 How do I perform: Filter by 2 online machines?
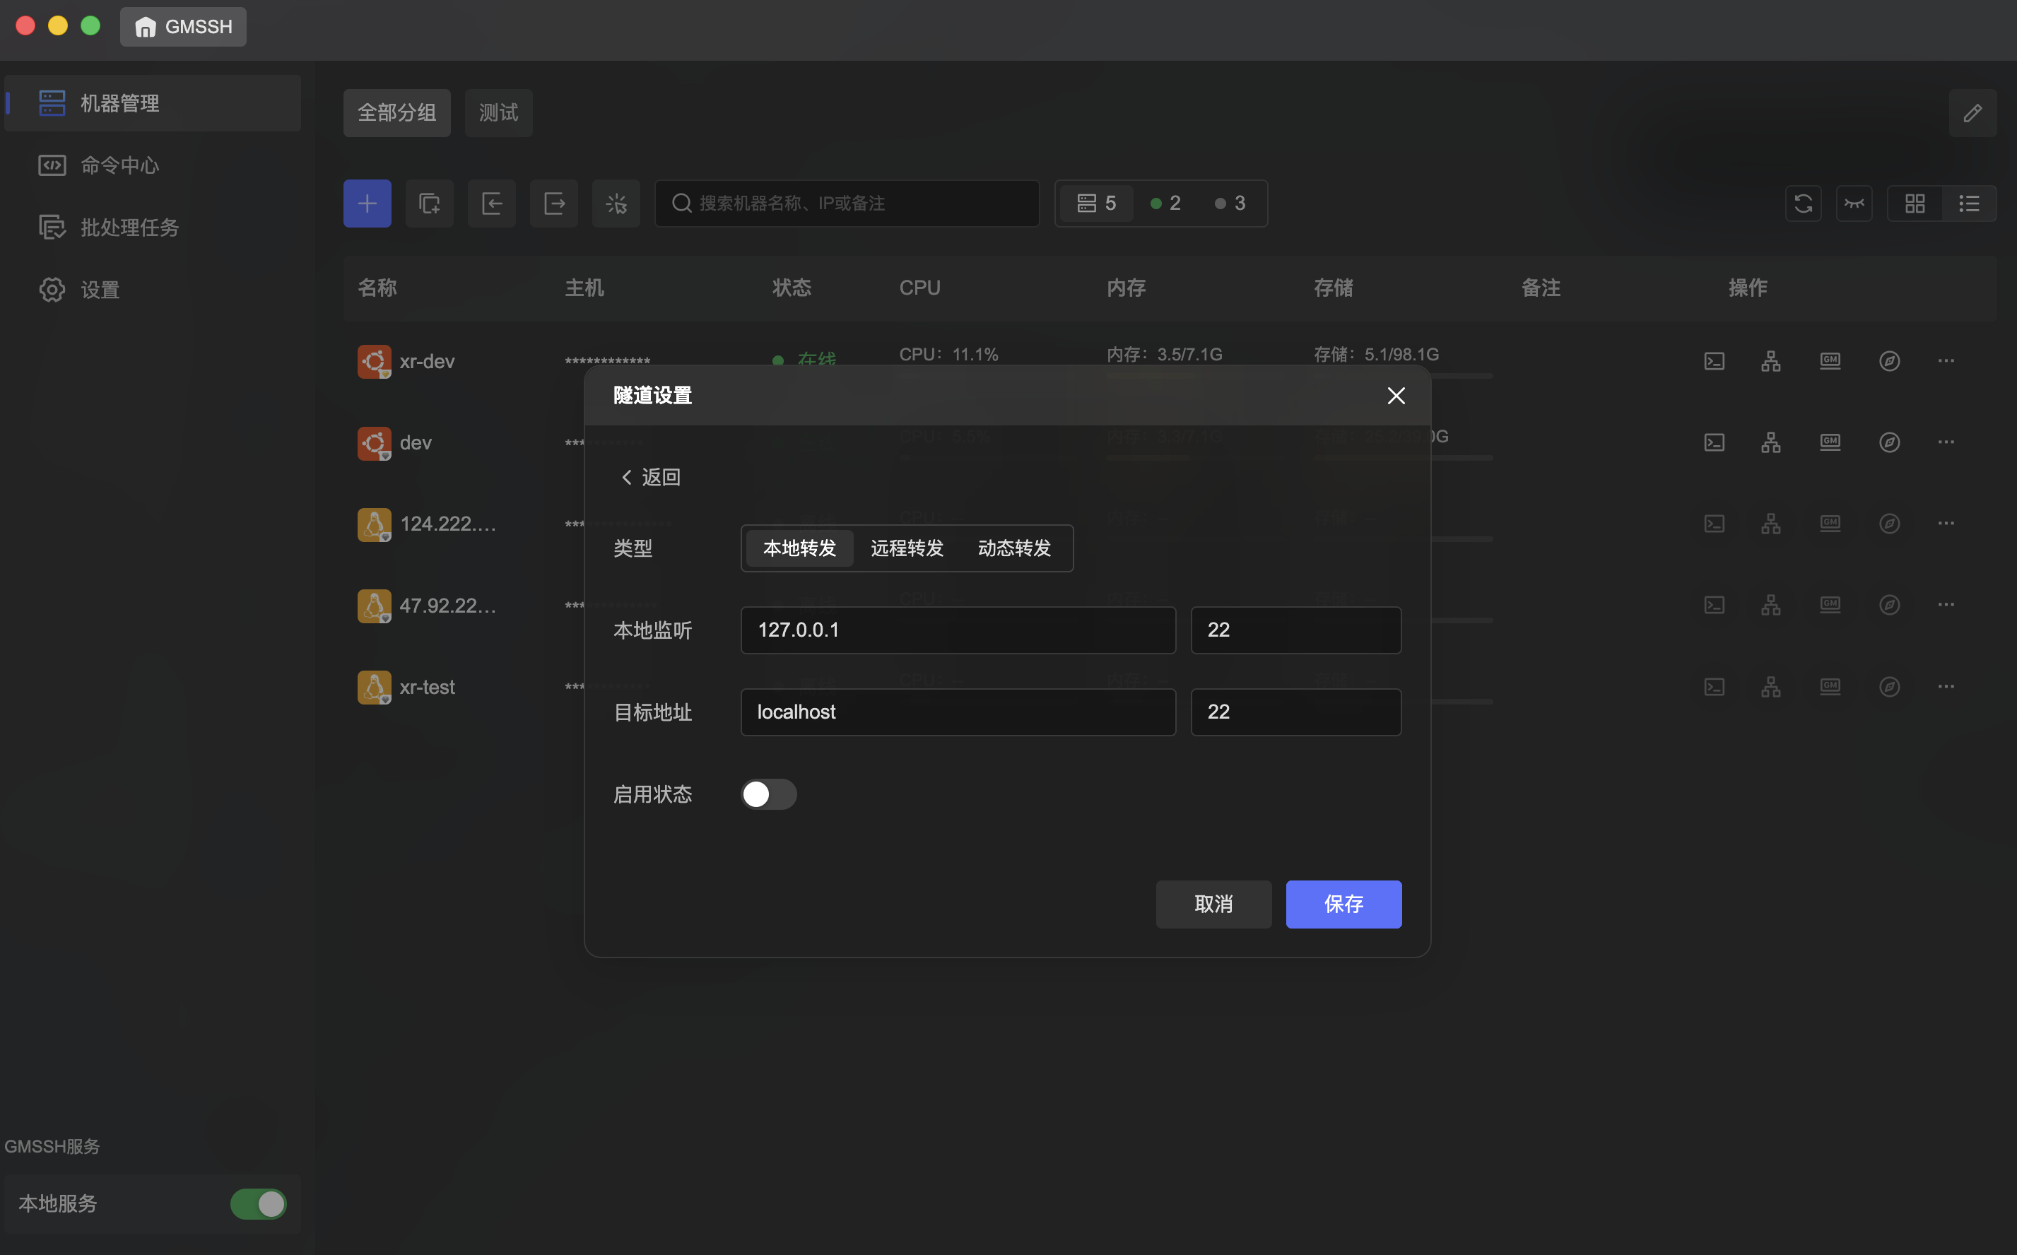(x=1165, y=204)
